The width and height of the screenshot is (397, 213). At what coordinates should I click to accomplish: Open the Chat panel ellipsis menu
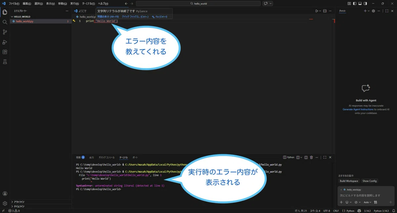[379, 11]
